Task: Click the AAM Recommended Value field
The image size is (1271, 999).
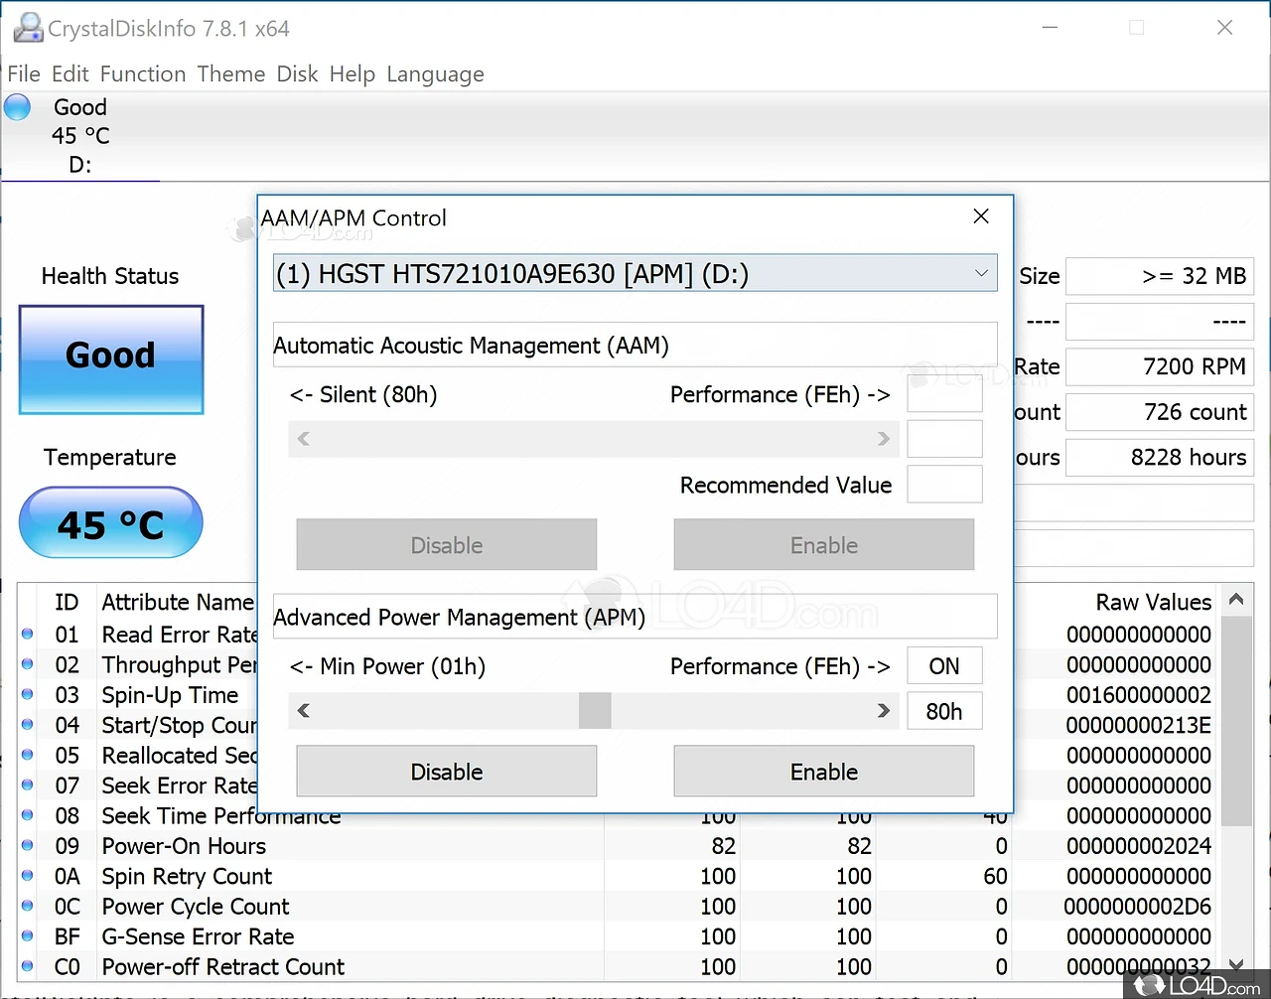Action: (x=944, y=485)
